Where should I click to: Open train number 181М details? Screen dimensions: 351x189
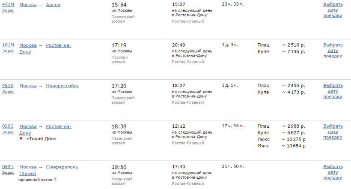(x=8, y=45)
